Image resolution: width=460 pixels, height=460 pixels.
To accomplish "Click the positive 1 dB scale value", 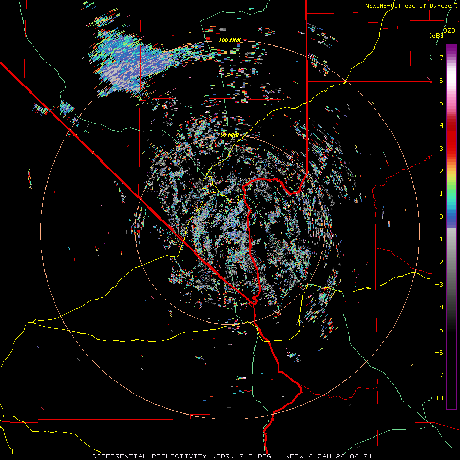I will click(441, 194).
